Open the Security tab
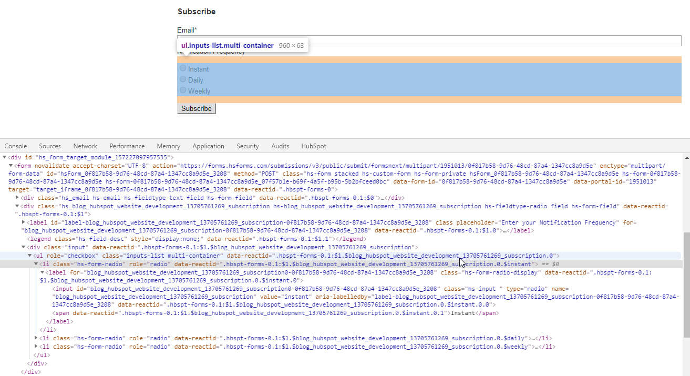The image size is (690, 376). tap(247, 146)
